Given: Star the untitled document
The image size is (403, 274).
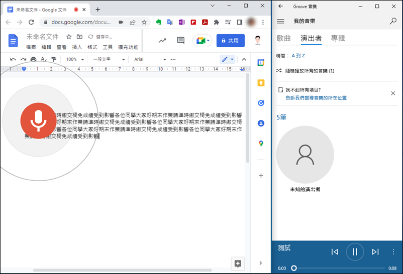Looking at the screenshot, I should pos(69,37).
